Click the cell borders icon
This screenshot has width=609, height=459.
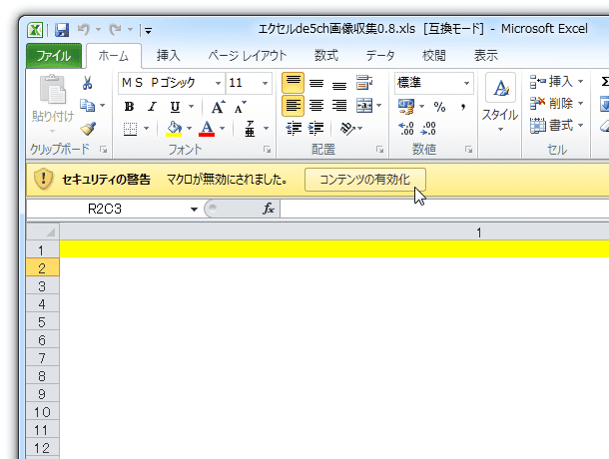point(130,129)
